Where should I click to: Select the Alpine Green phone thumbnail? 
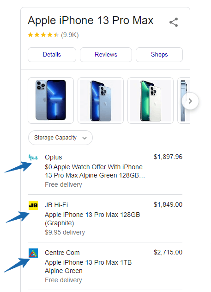point(151,101)
